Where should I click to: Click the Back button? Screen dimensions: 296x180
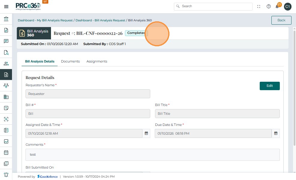[x=281, y=20]
